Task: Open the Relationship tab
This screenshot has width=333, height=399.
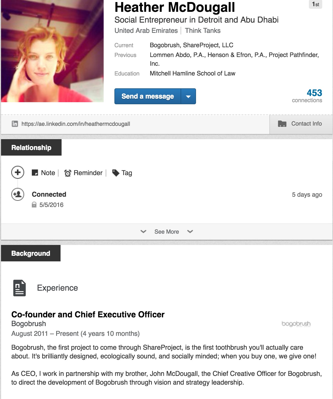Action: coord(31,147)
